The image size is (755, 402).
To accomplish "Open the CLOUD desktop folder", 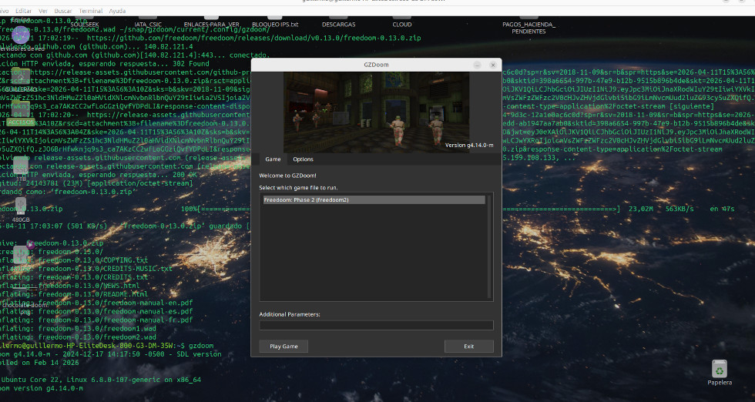I will [x=402, y=23].
